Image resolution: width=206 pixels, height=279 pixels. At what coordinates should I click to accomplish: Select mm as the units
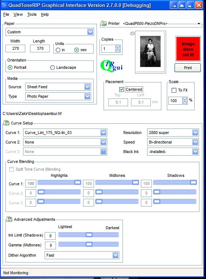(76, 50)
